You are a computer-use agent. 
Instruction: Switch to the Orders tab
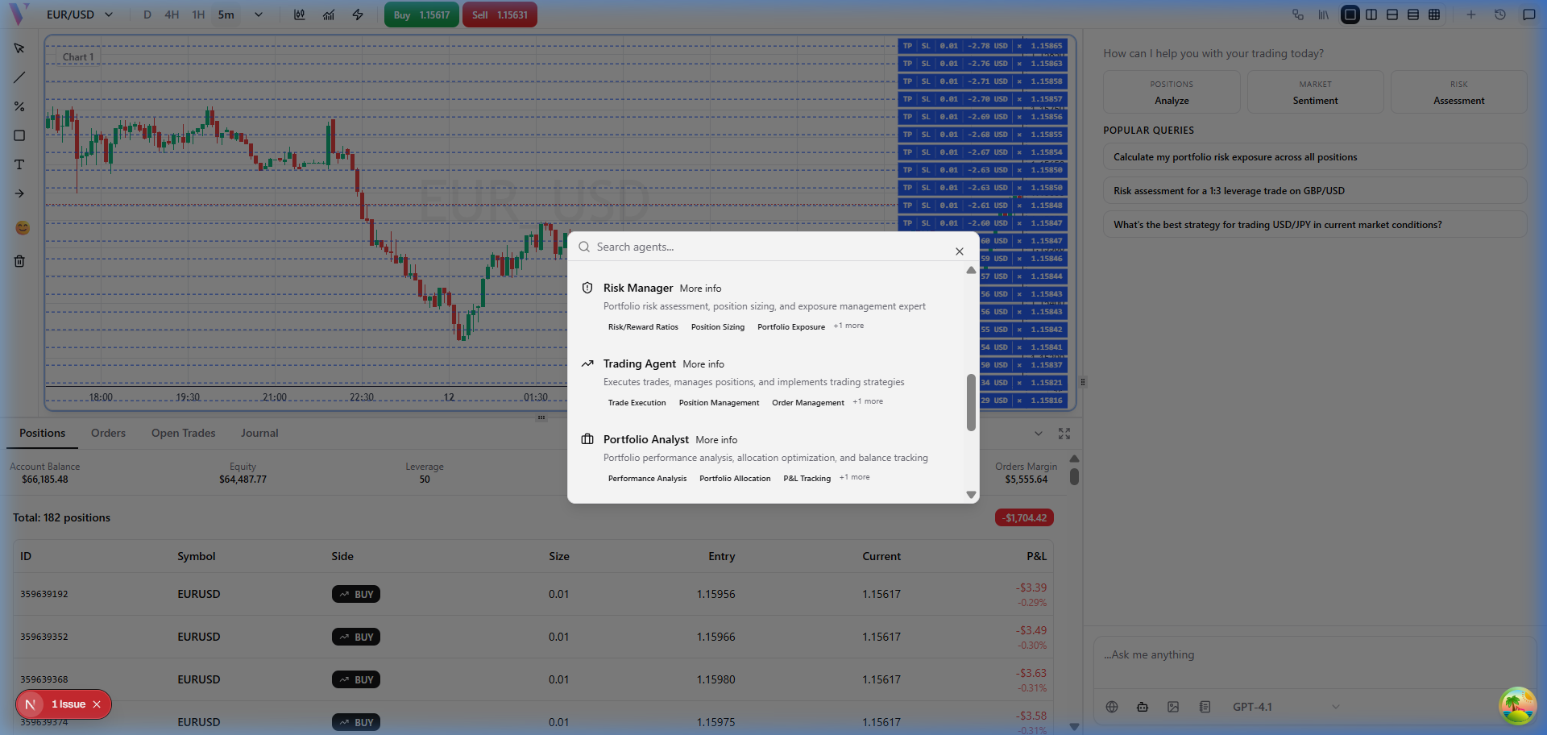coord(108,433)
